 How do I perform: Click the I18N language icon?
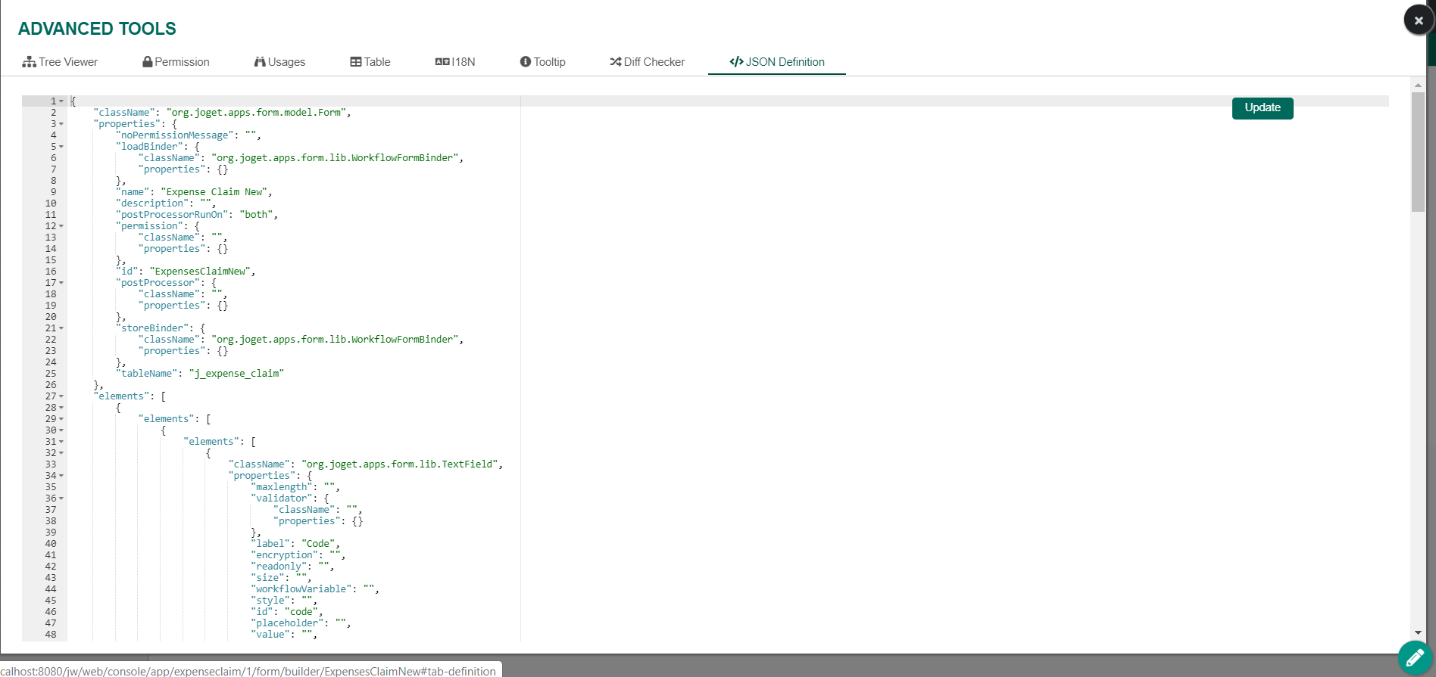442,62
